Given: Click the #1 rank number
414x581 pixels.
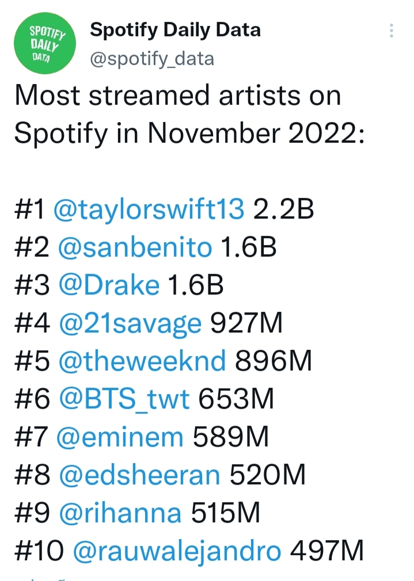Looking at the screenshot, I should click(30, 209).
